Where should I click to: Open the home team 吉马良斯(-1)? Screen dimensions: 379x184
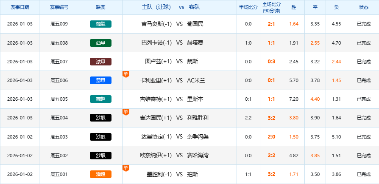click(156, 24)
